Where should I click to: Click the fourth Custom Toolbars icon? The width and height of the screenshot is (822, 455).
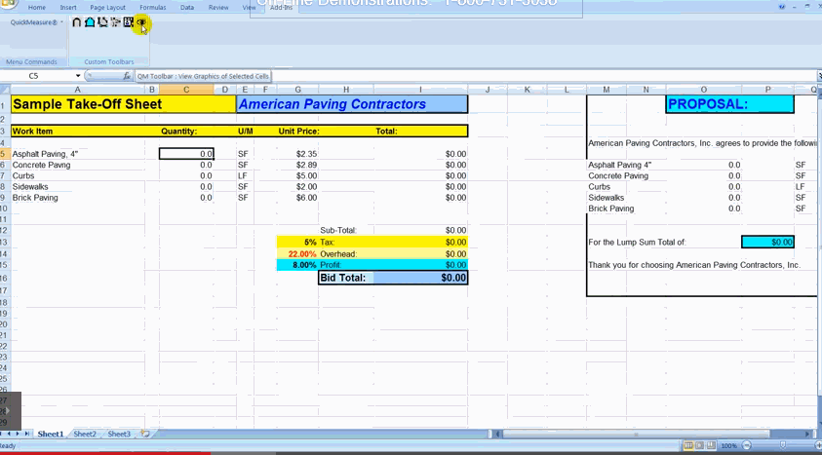pos(115,22)
